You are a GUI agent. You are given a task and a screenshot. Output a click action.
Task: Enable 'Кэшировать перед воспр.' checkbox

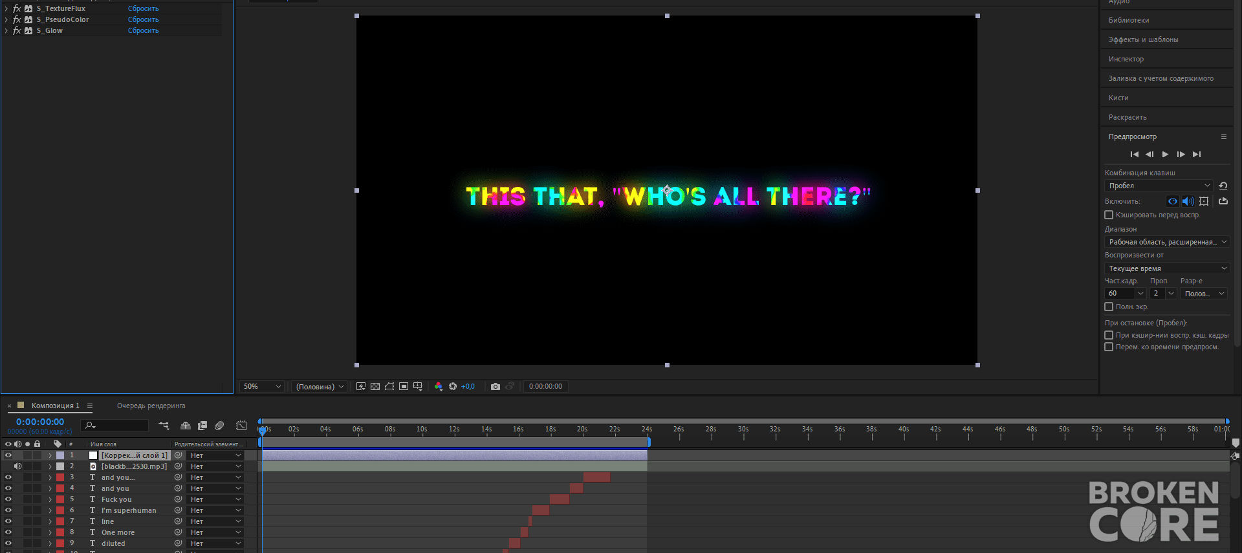tap(1109, 215)
